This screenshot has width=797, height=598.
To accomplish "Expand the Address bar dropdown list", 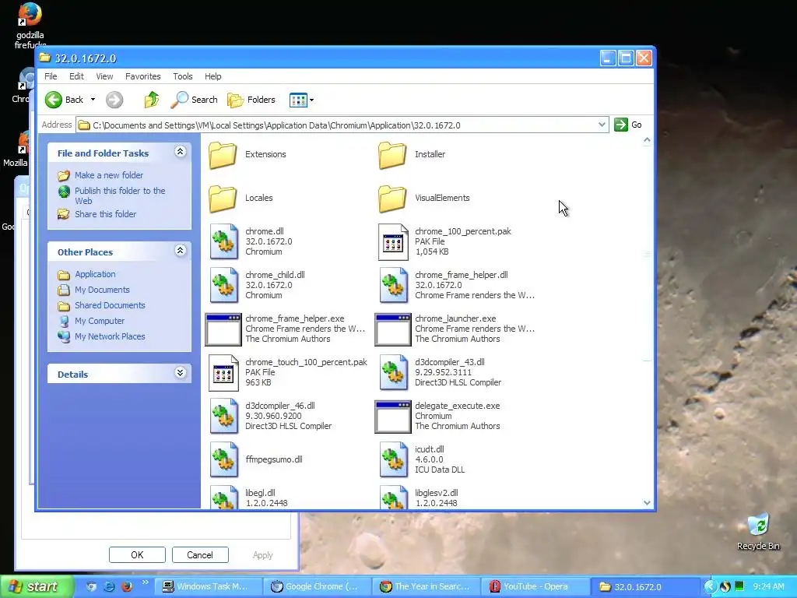I will click(x=602, y=125).
